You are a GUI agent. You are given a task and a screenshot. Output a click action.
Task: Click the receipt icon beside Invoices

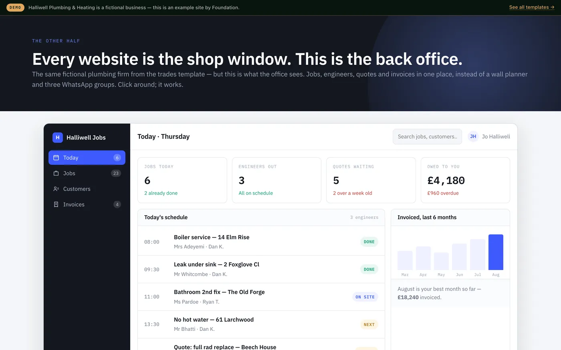[x=56, y=204]
